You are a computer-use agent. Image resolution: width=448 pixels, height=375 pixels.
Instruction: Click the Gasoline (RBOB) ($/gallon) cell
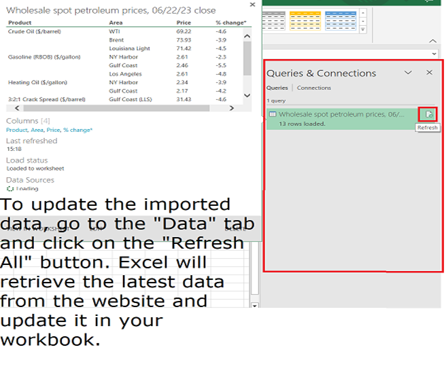(44, 57)
